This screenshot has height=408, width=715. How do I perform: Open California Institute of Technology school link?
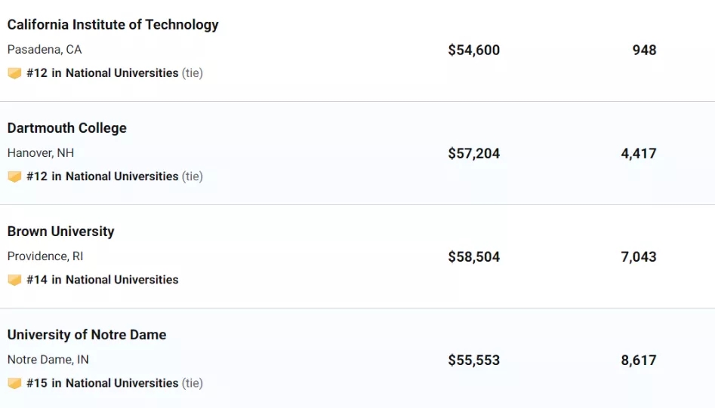(112, 25)
